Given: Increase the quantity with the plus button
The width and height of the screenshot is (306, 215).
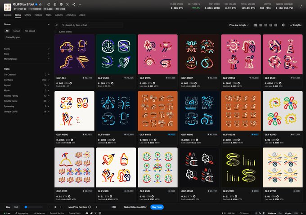Looking at the screenshot, I should pos(61,207).
